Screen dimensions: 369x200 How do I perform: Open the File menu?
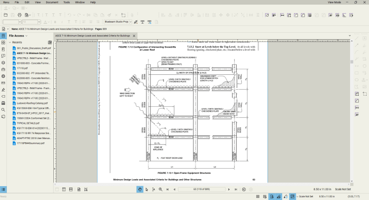17,2
